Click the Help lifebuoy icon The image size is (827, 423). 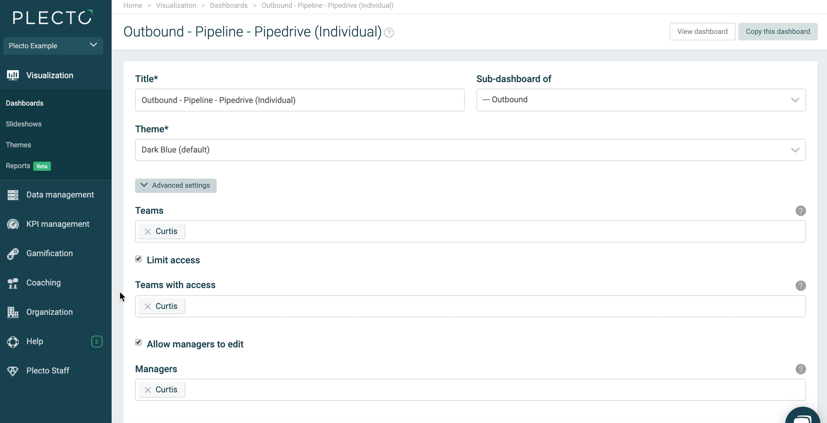pos(13,342)
